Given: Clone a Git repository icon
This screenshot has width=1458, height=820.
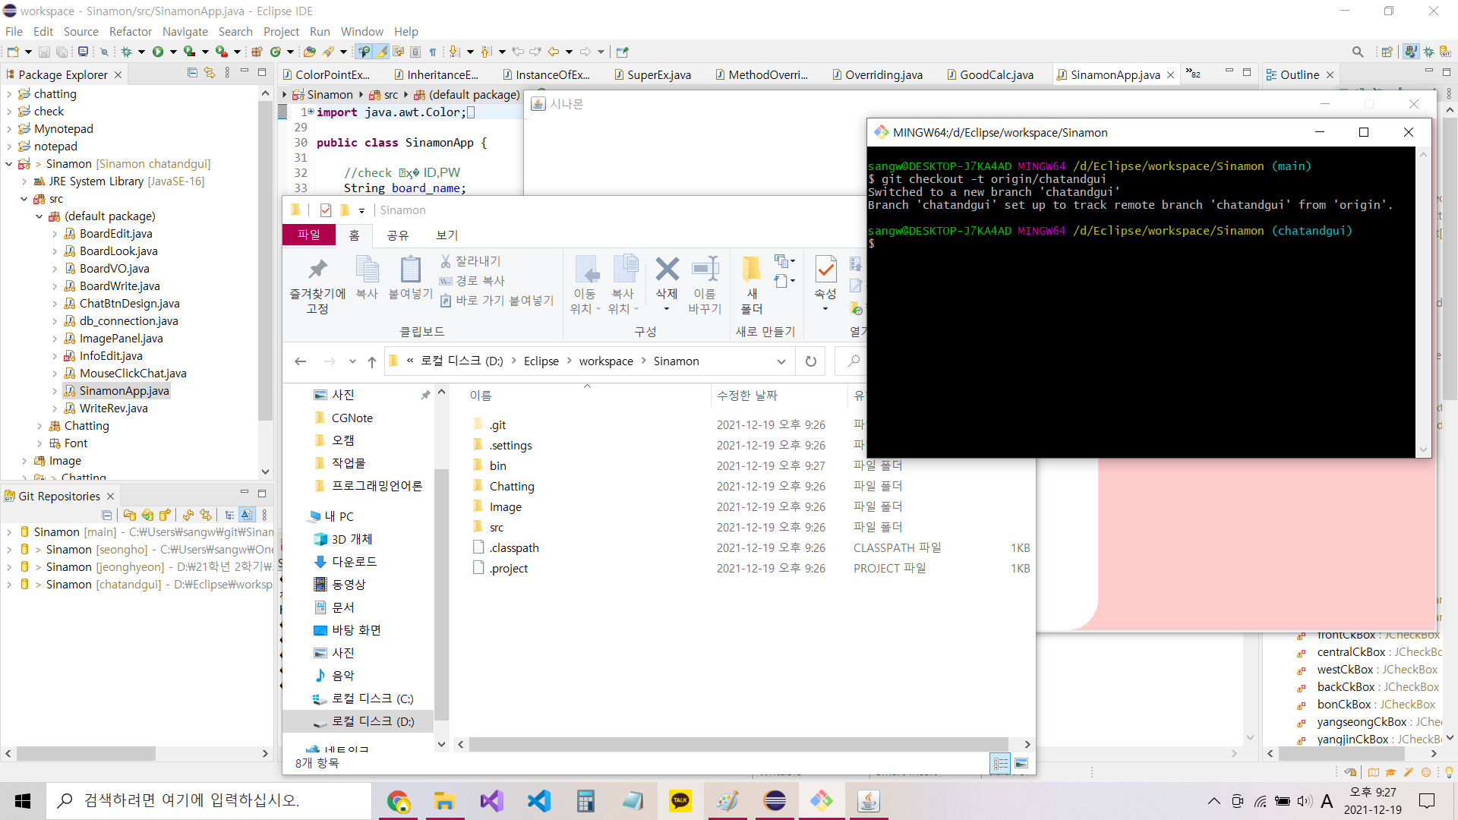Looking at the screenshot, I should 147,515.
